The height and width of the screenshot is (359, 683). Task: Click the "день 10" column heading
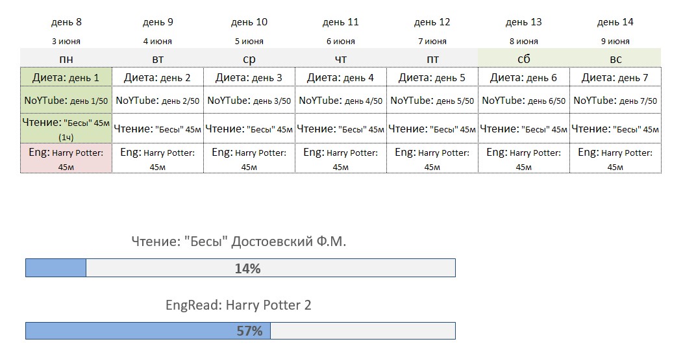(x=249, y=22)
